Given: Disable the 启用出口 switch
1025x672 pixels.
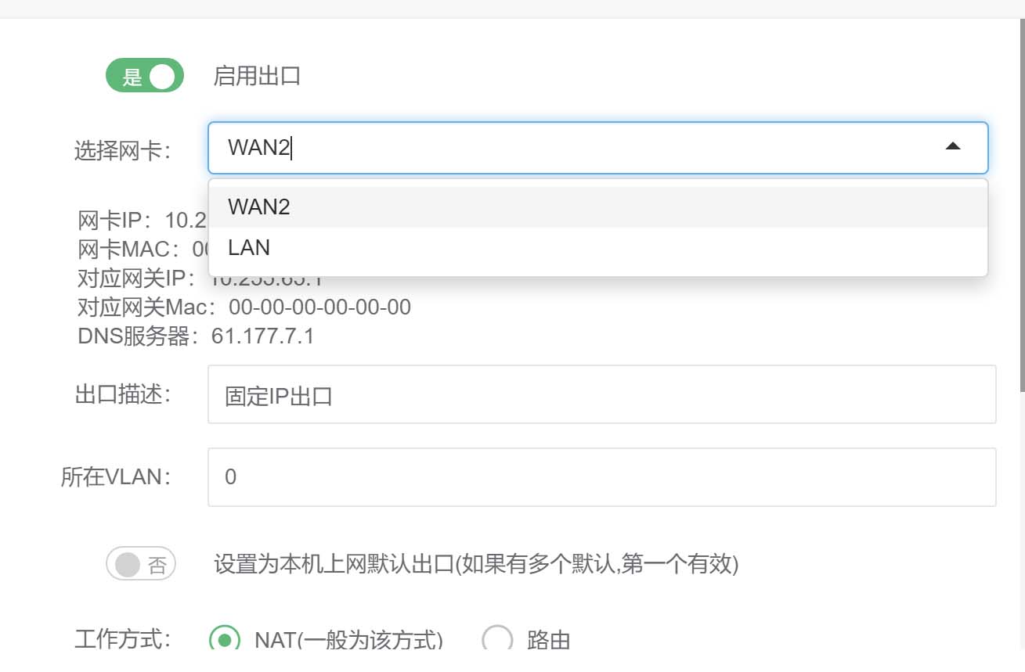Looking at the screenshot, I should (x=145, y=76).
